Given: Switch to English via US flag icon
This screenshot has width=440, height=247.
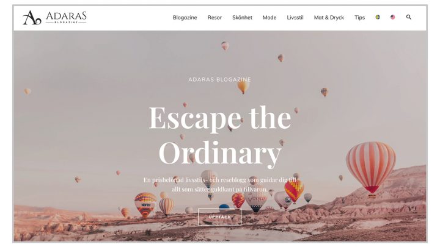Looking at the screenshot, I should click(x=392, y=17).
